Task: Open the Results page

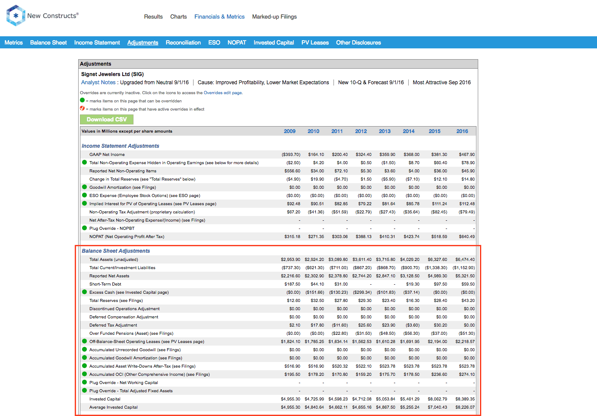Action: pos(153,17)
